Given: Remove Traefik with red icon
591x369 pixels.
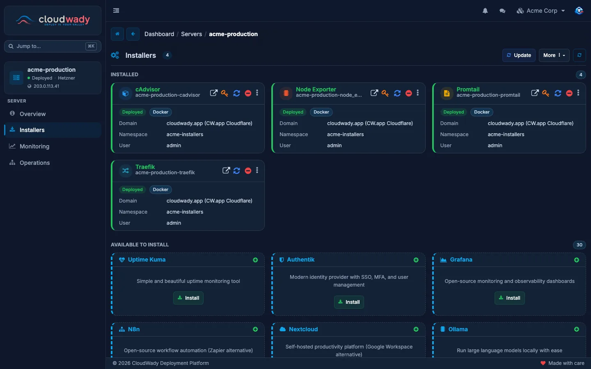Looking at the screenshot, I should coord(248,171).
